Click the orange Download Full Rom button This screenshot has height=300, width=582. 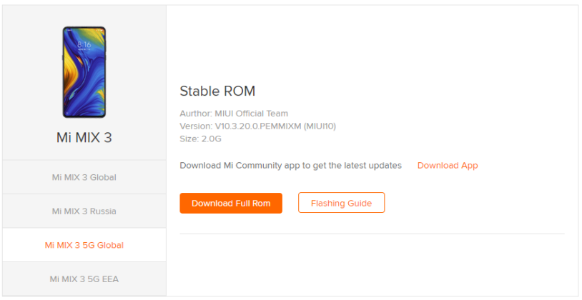pyautogui.click(x=231, y=203)
